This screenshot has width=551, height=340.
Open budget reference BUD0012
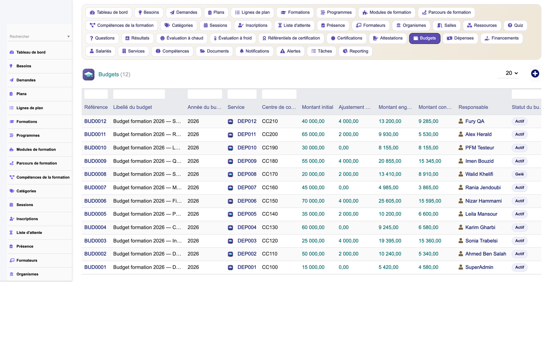tap(95, 121)
